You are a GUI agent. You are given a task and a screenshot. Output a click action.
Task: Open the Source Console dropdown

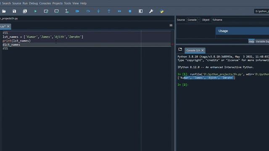(193, 20)
